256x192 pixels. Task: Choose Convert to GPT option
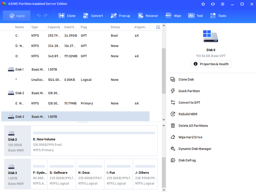point(189,102)
